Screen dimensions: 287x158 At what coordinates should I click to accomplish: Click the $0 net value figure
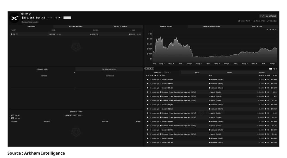[x=12, y=118]
